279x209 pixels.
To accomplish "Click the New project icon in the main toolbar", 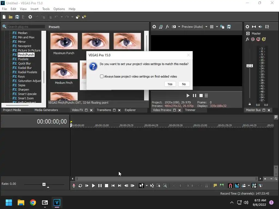I will pos(4,17).
